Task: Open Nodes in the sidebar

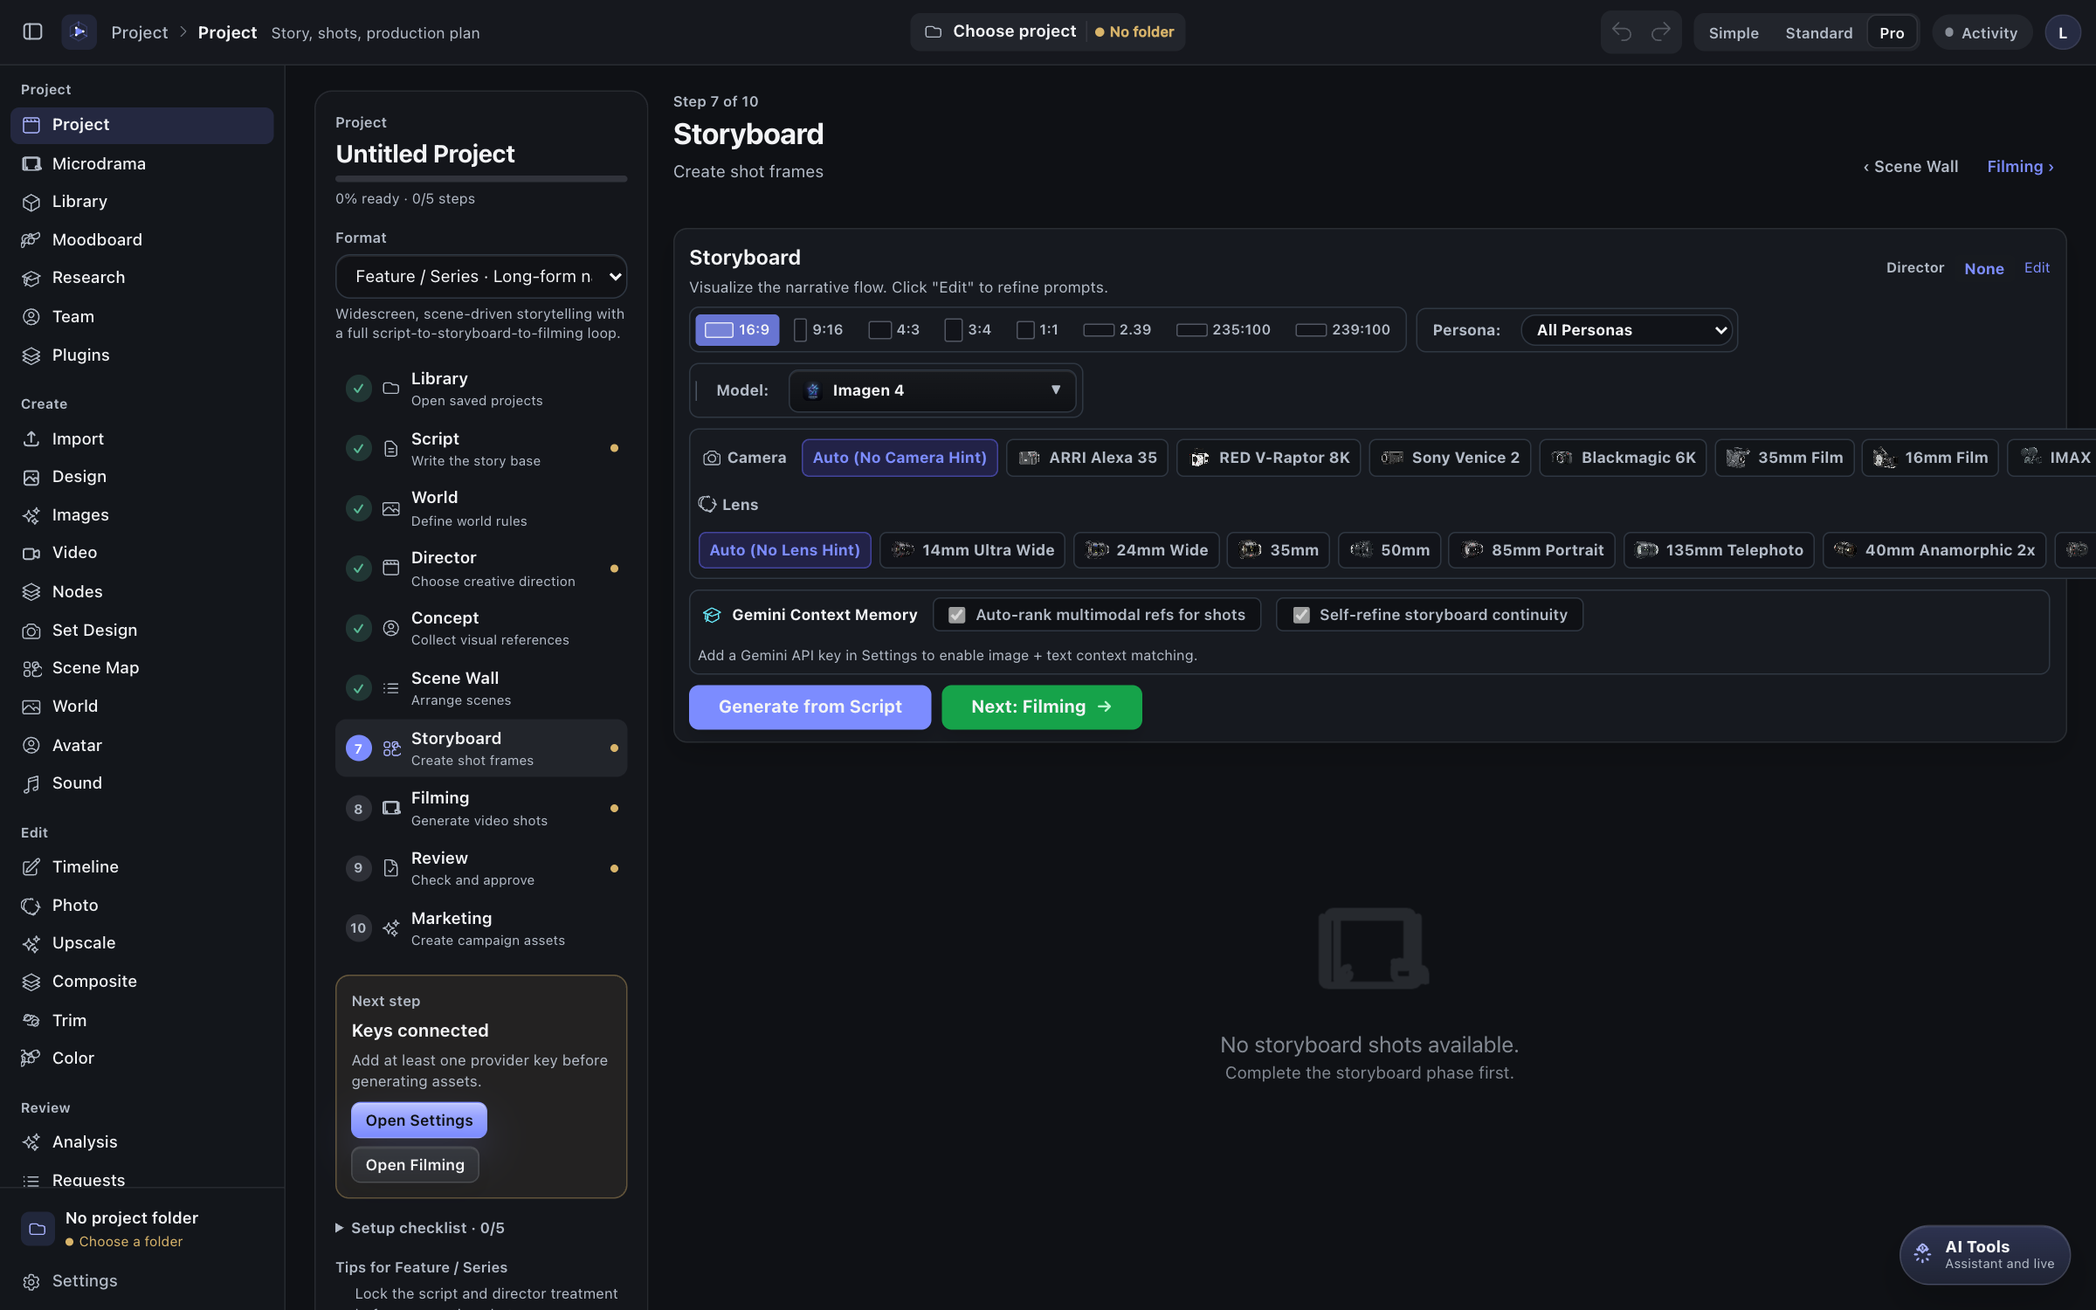Action: click(141, 591)
